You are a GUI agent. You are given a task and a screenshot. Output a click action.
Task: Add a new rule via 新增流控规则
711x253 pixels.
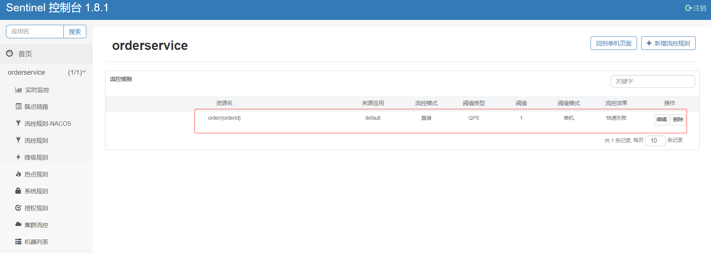click(x=668, y=43)
